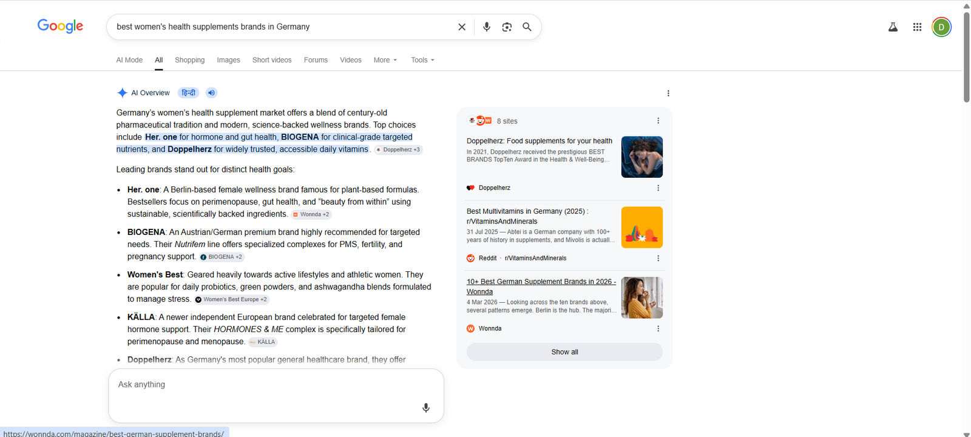Expand the More search filters dropdown
This screenshot has height=437, width=971.
pyautogui.click(x=385, y=60)
